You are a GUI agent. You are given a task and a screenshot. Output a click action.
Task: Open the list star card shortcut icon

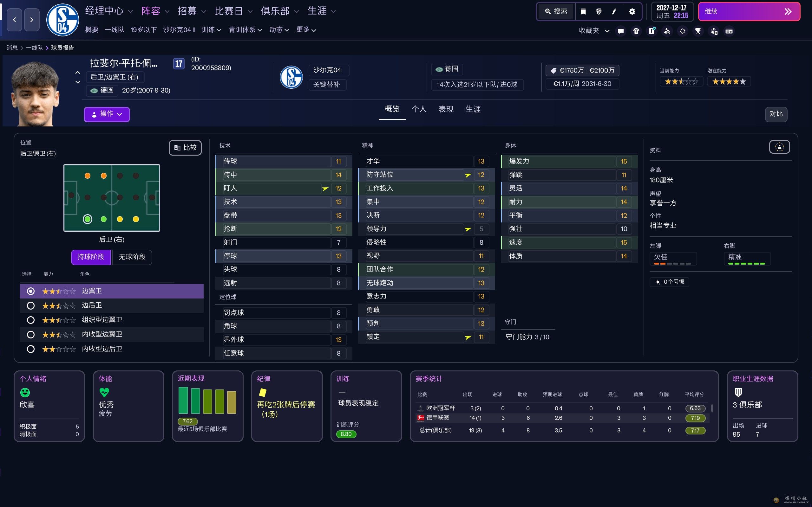click(x=729, y=31)
